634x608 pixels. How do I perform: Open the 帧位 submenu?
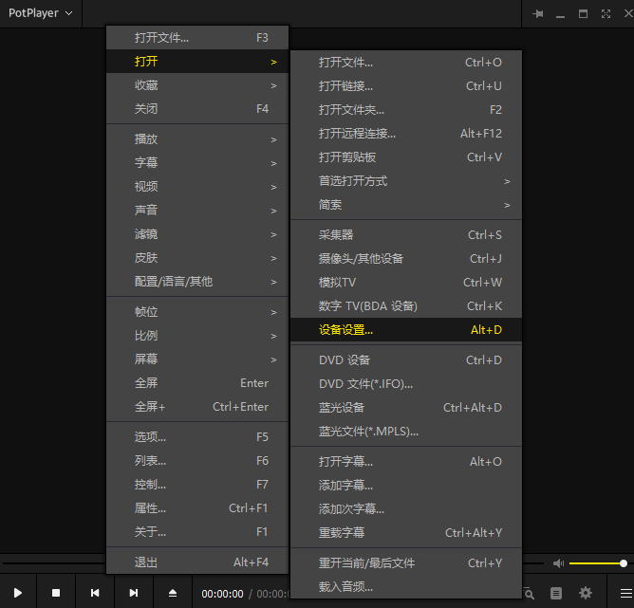(197, 312)
